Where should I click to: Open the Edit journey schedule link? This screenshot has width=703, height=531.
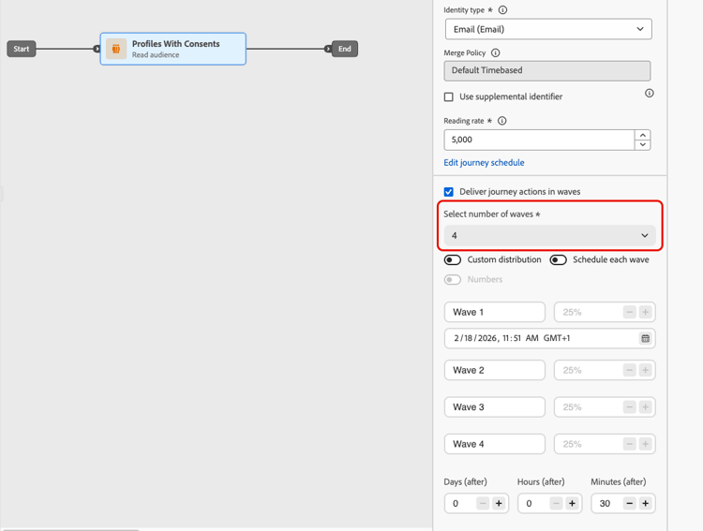click(x=484, y=163)
